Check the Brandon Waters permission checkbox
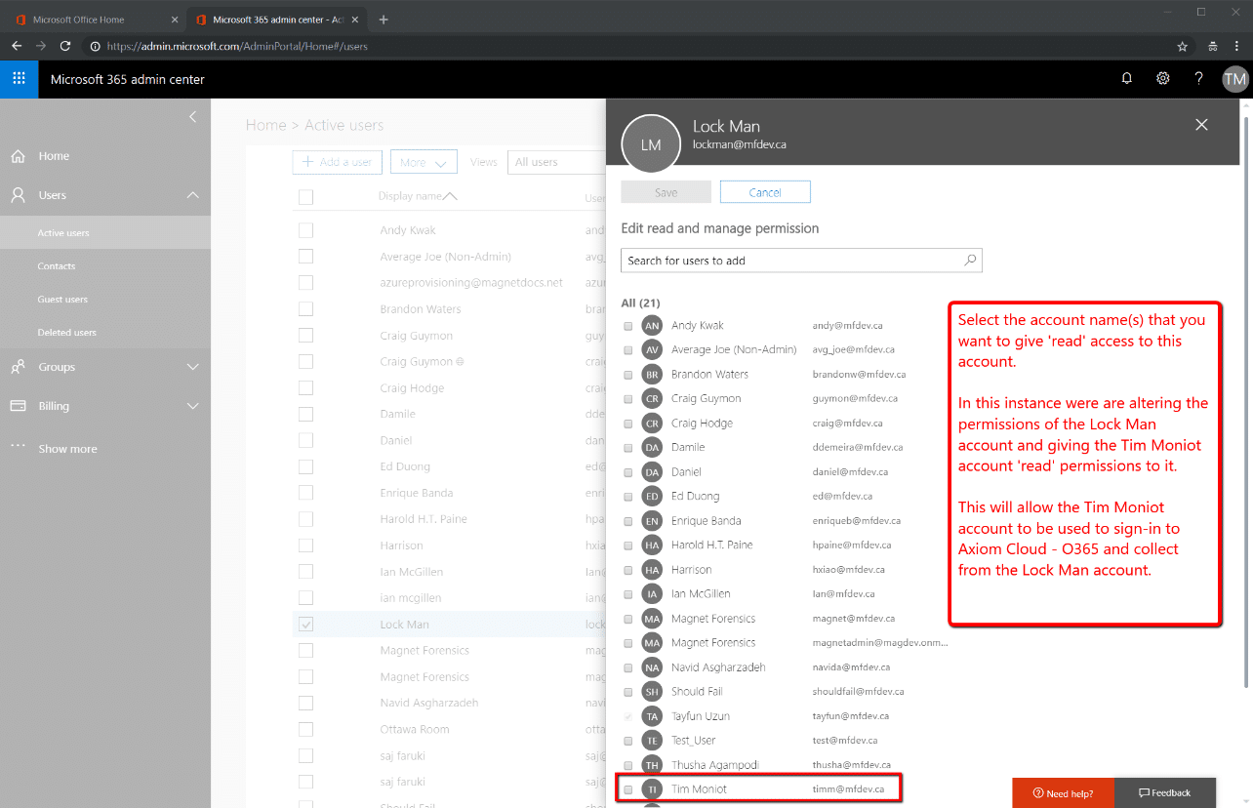The height and width of the screenshot is (808, 1253). pyautogui.click(x=628, y=375)
